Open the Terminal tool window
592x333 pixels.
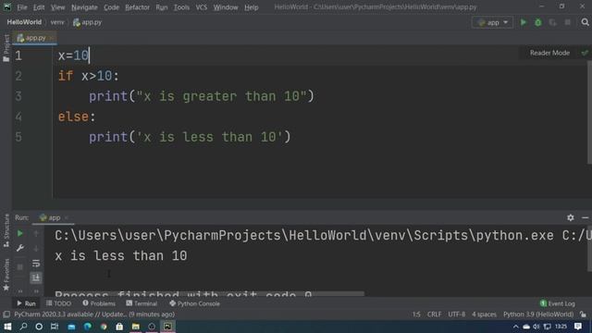pos(142,303)
